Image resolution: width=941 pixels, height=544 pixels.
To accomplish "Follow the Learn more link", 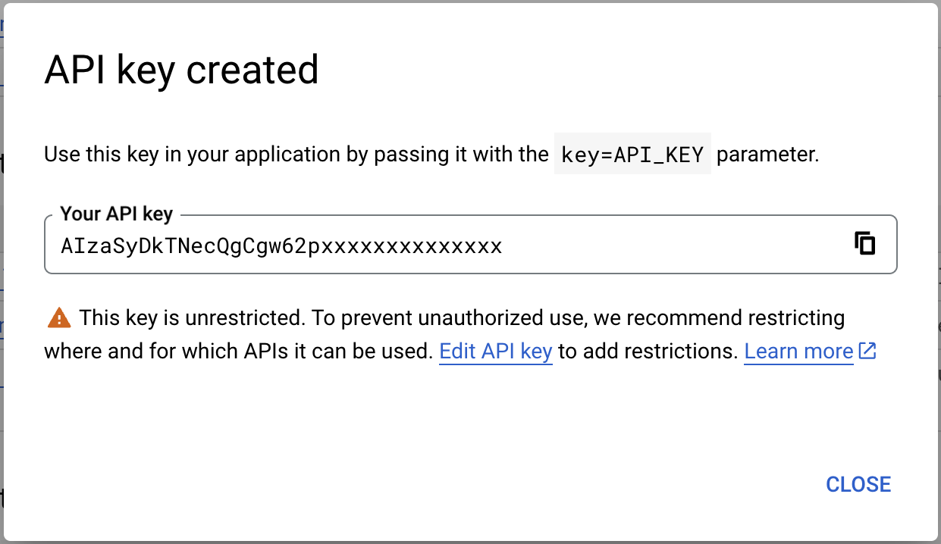I will tap(798, 352).
